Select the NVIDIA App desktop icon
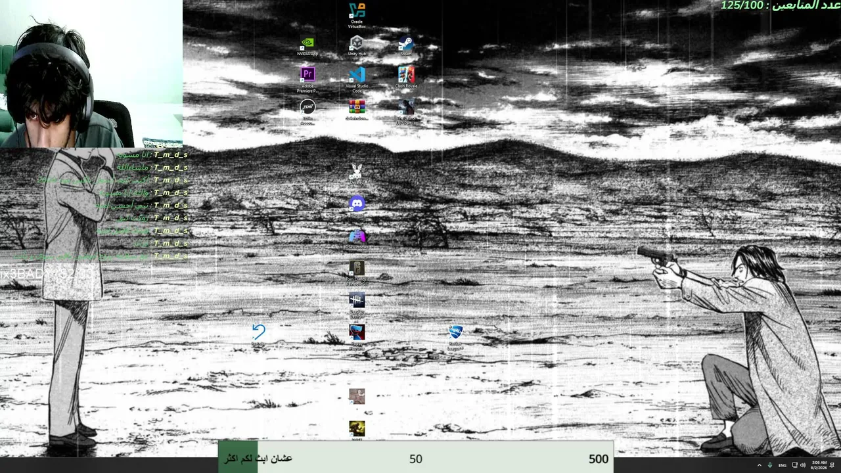The width and height of the screenshot is (841, 473). (x=307, y=46)
